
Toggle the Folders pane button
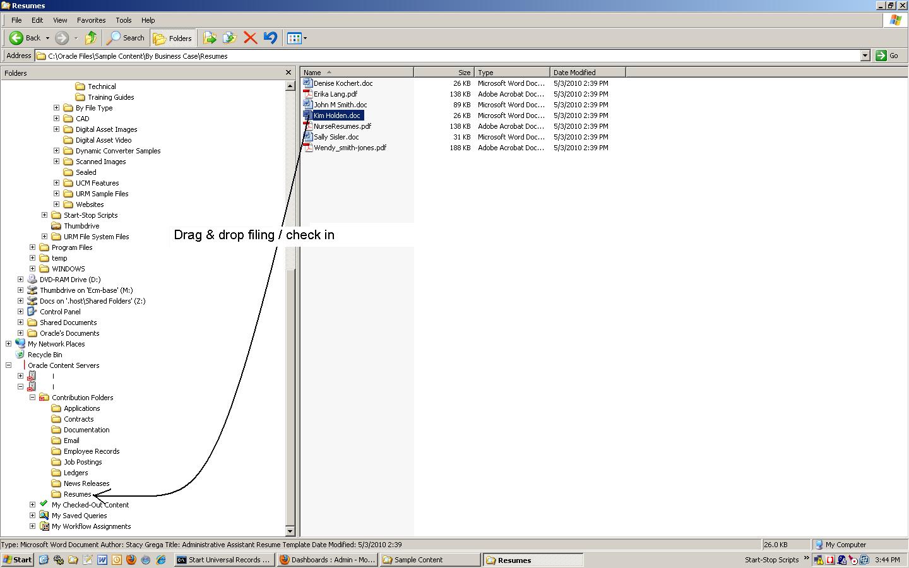(x=172, y=38)
